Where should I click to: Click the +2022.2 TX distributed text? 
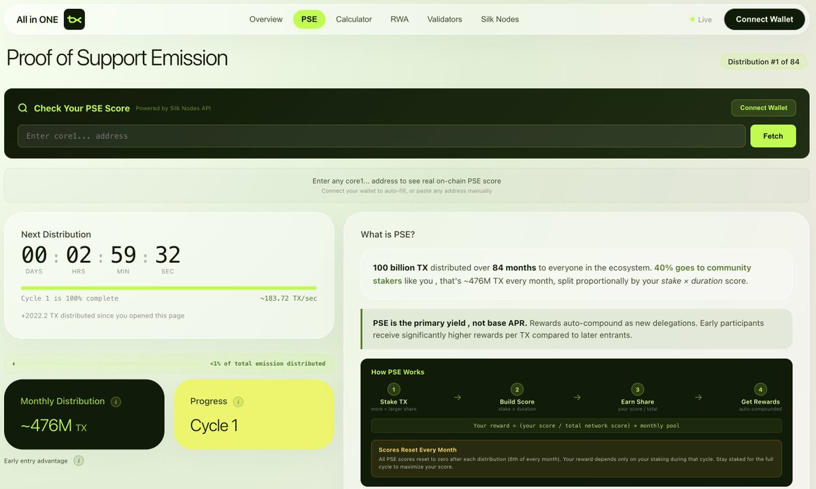(x=103, y=316)
